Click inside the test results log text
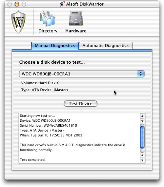The width and height of the screenshot is (164, 187). [79, 138]
